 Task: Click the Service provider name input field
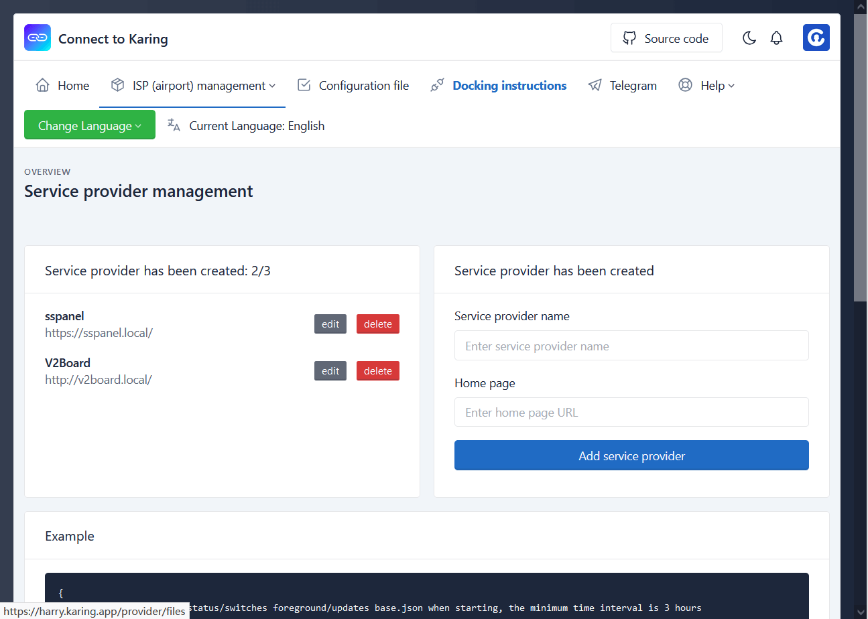tap(631, 346)
